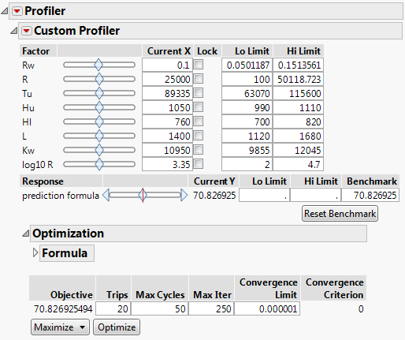Click Reset Benchmark button
Viewport: 405px width, 340px height.
[340, 214]
